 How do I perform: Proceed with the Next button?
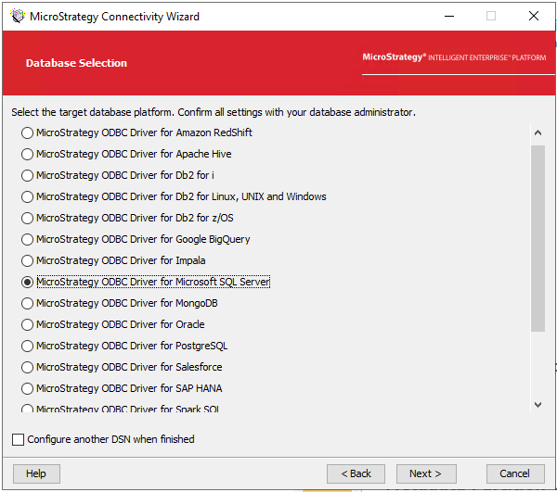click(x=426, y=473)
